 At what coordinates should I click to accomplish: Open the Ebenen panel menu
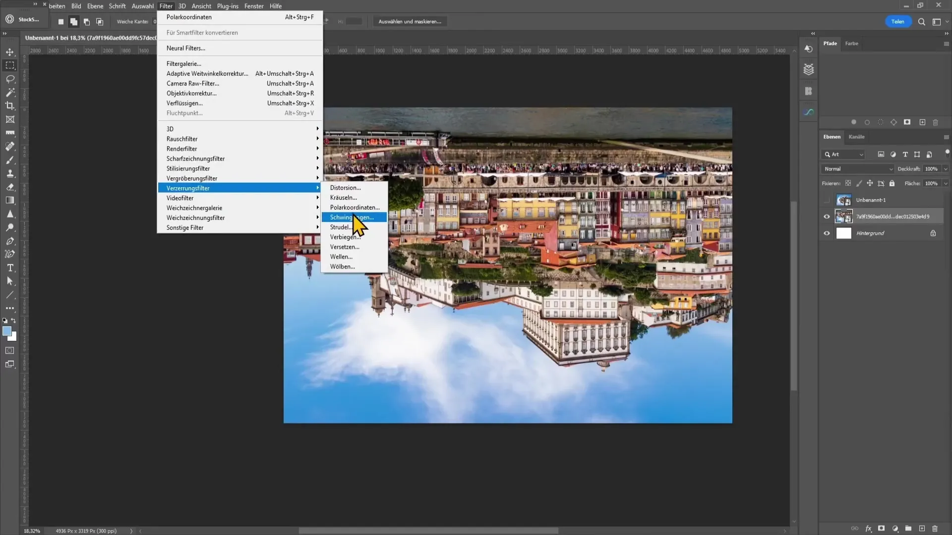(946, 137)
